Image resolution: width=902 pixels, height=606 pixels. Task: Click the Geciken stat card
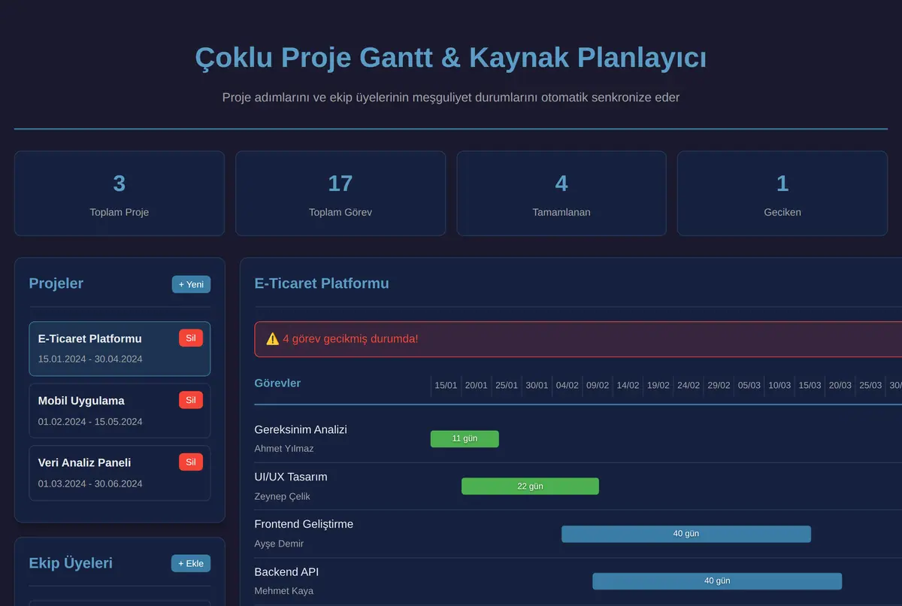pos(782,193)
